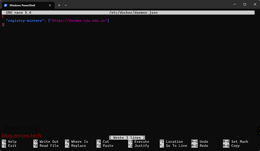Click the /etc/docker/daemon.json filename
The width and height of the screenshot is (260, 151).
pos(133,12)
